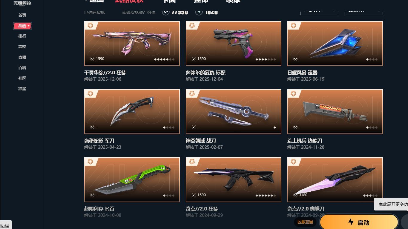The image size is (408, 229).
Task: Go to 排行 in the sidebar
Action: pos(22,36)
